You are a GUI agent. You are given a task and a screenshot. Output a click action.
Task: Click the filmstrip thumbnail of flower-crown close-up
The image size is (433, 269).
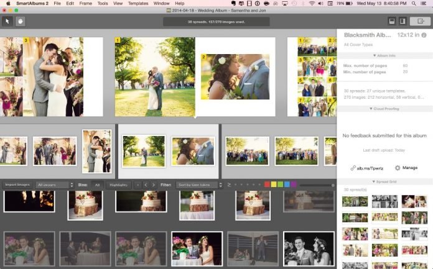193,151
